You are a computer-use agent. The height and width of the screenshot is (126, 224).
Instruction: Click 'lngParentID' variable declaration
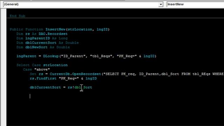point(38,38)
